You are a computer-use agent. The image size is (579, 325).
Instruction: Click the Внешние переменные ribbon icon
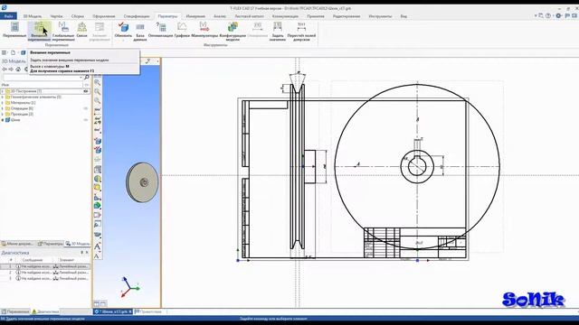(39, 31)
